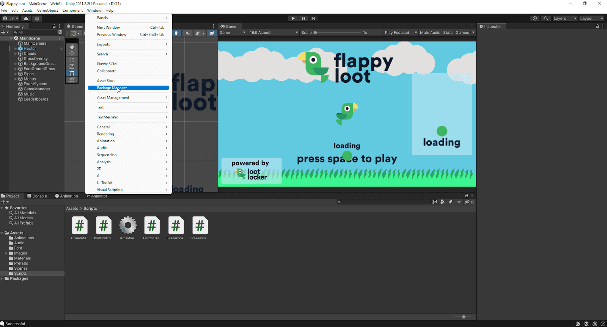Select the Move tool in Scene toolbar
Viewport: 607px width, 327px height.
tap(72, 53)
